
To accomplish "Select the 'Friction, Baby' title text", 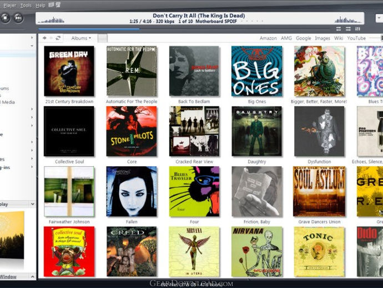I will 256,222.
